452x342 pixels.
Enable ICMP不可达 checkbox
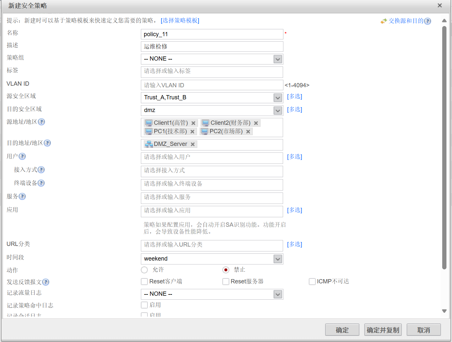[312, 281]
